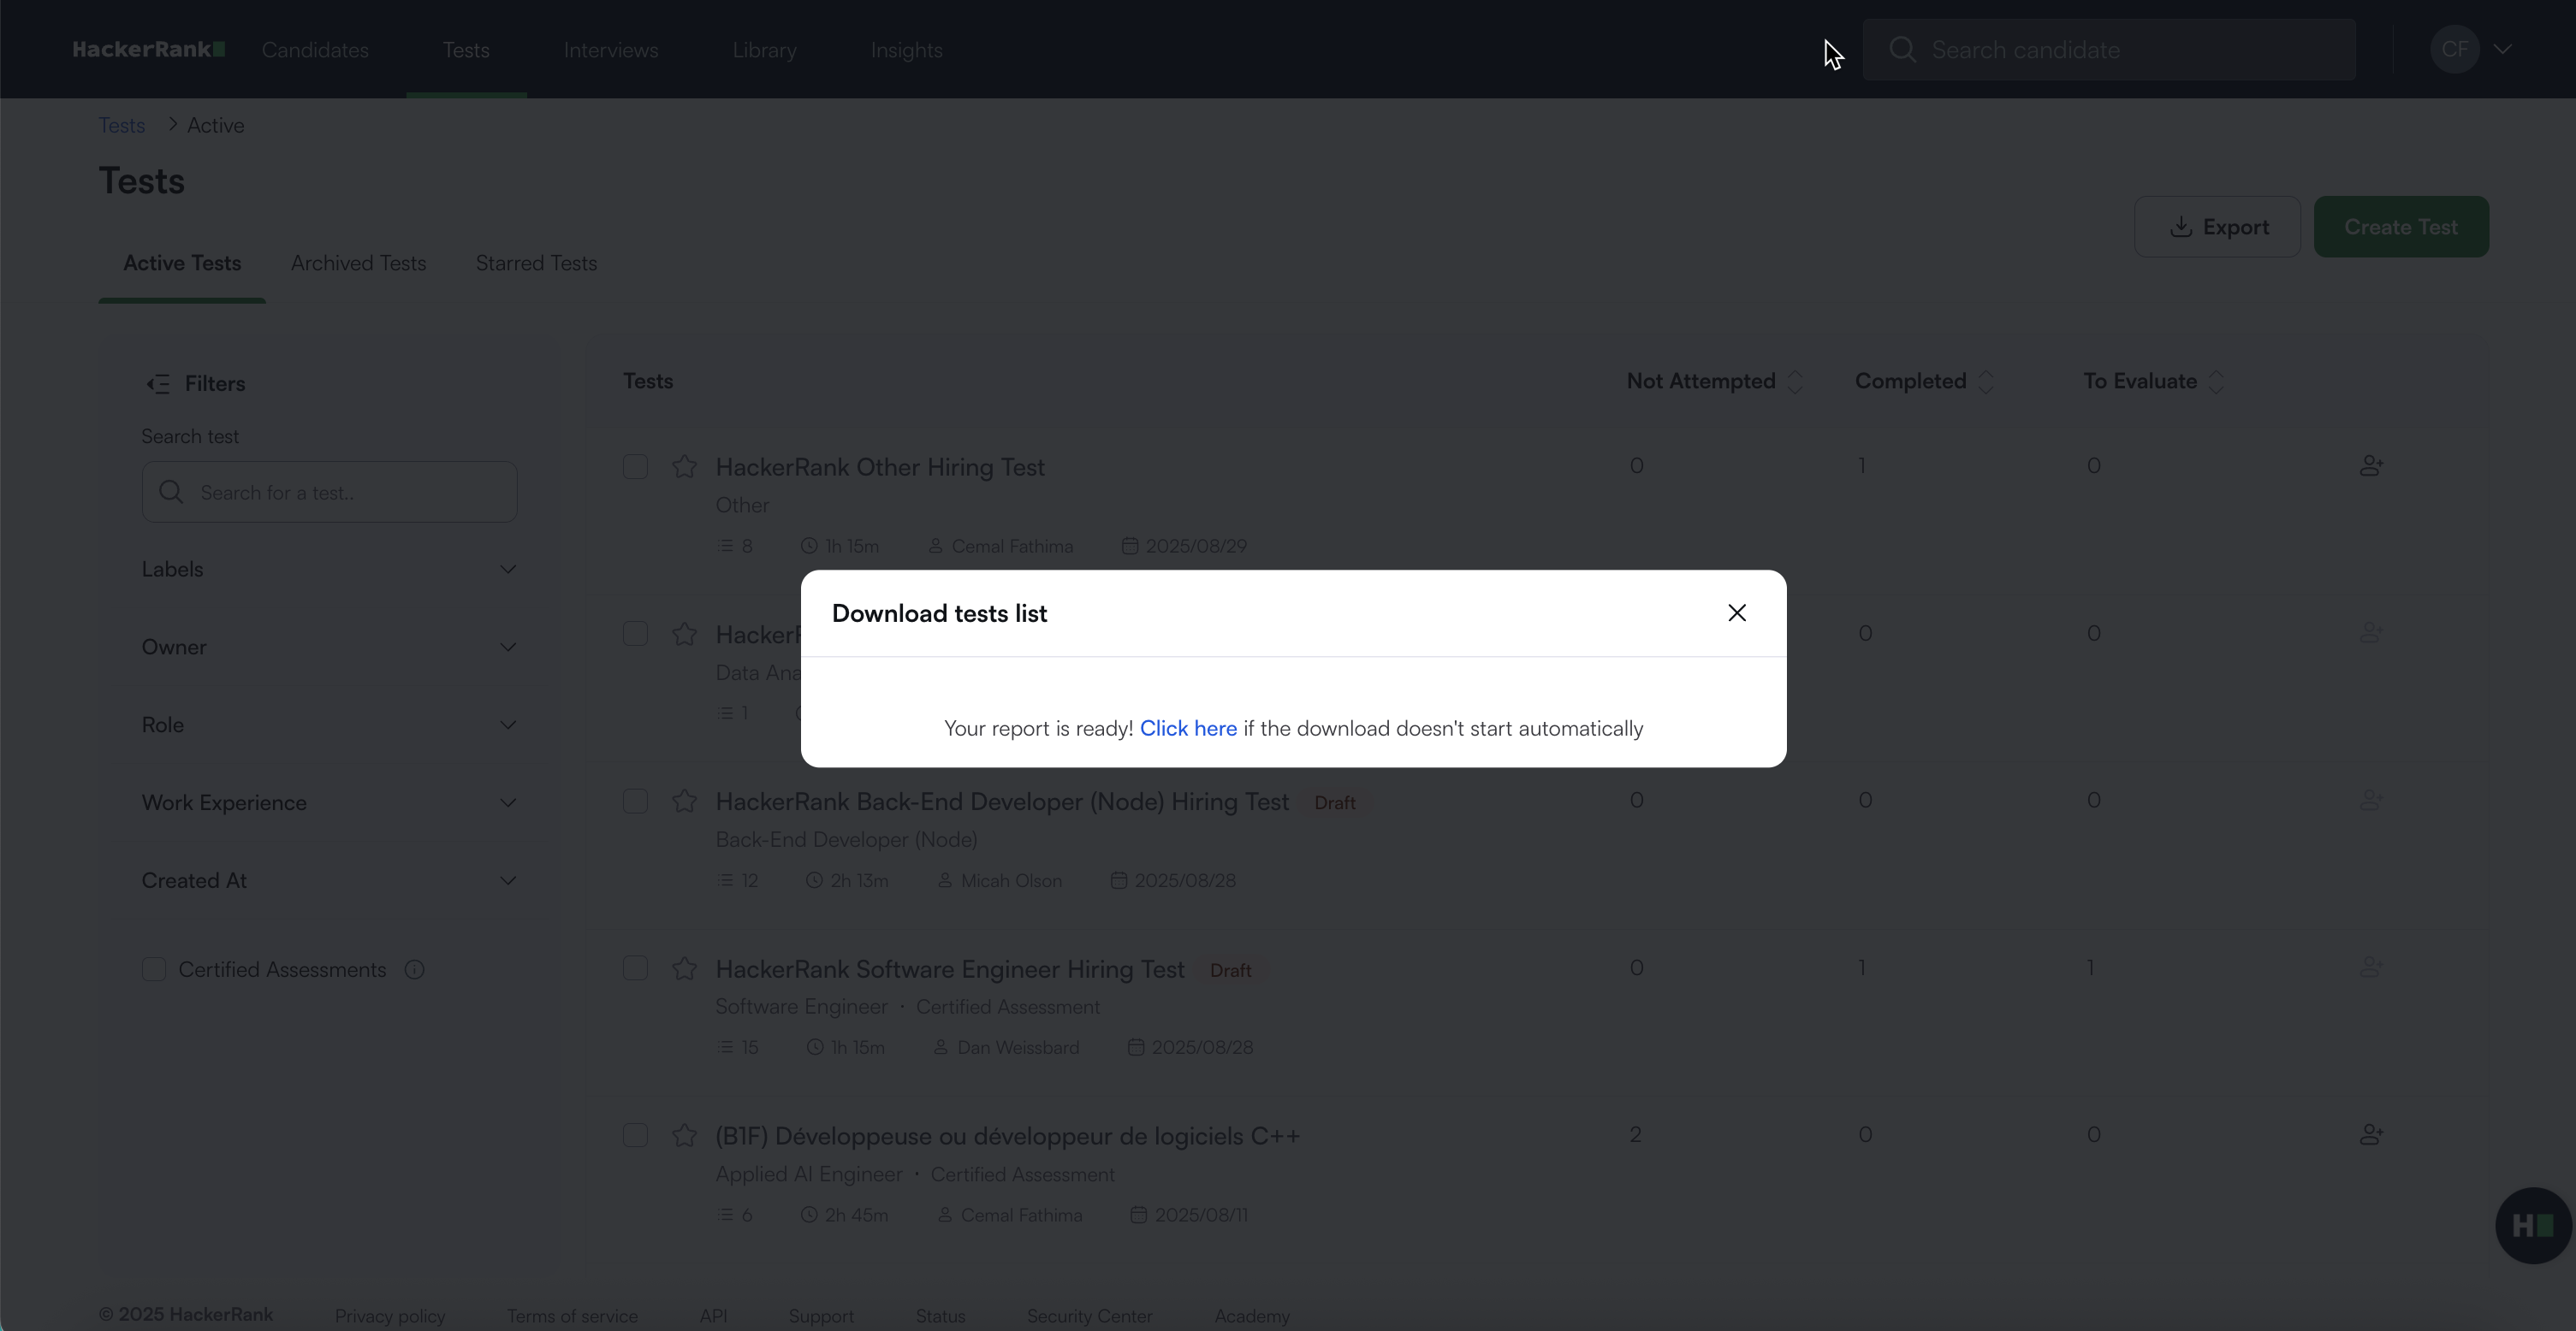Click invite icon for the C++ developer test
2576x1331 pixels.
point(2371,1135)
